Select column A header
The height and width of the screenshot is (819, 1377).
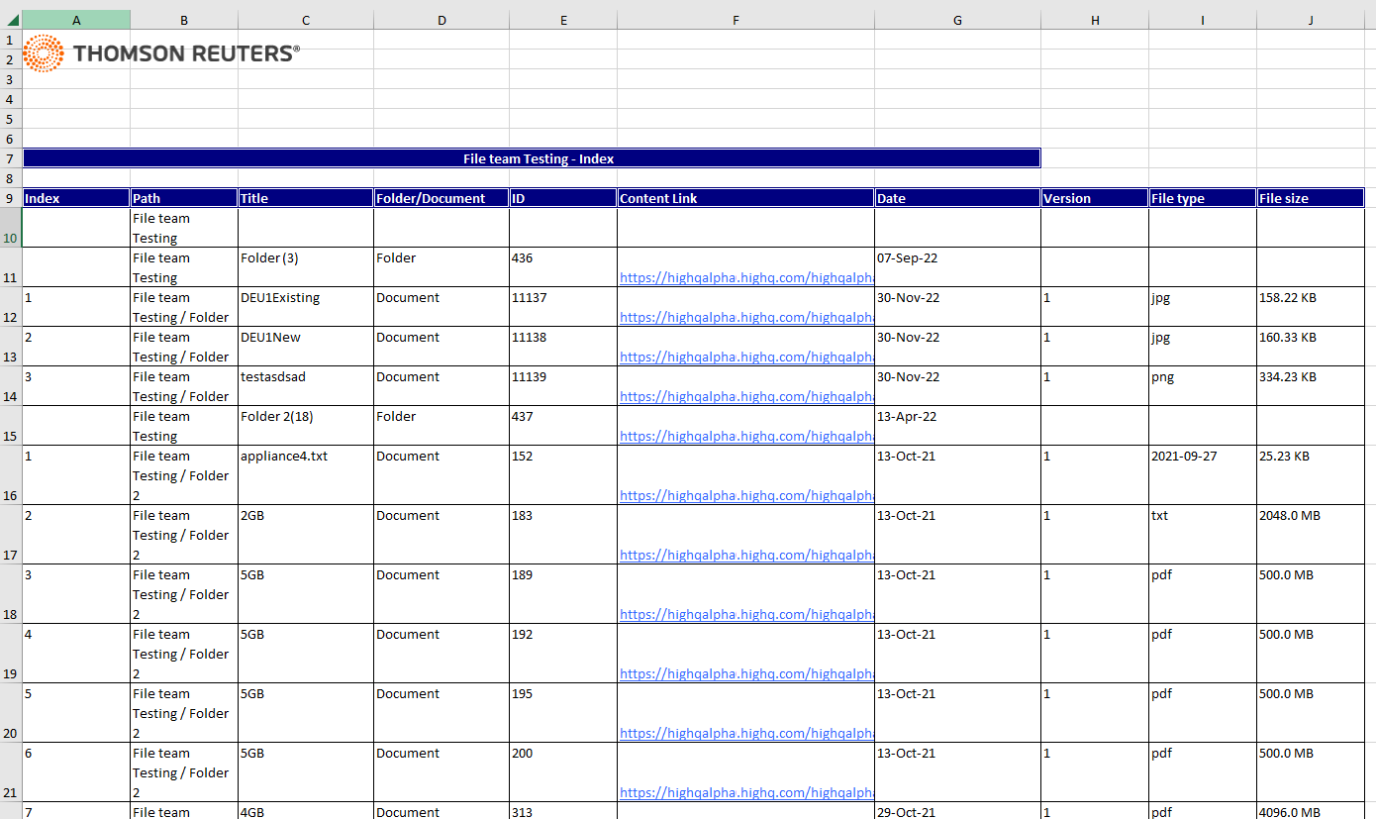click(x=76, y=20)
